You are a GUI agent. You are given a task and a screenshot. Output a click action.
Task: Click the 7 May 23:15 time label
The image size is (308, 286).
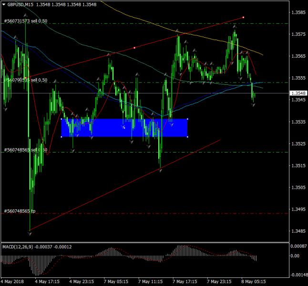click(x=219, y=282)
